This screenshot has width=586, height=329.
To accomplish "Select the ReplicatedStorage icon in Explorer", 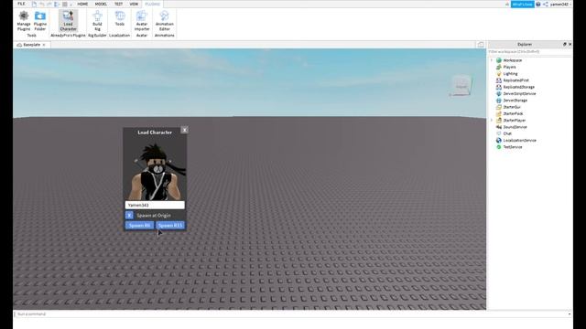I will pos(498,87).
